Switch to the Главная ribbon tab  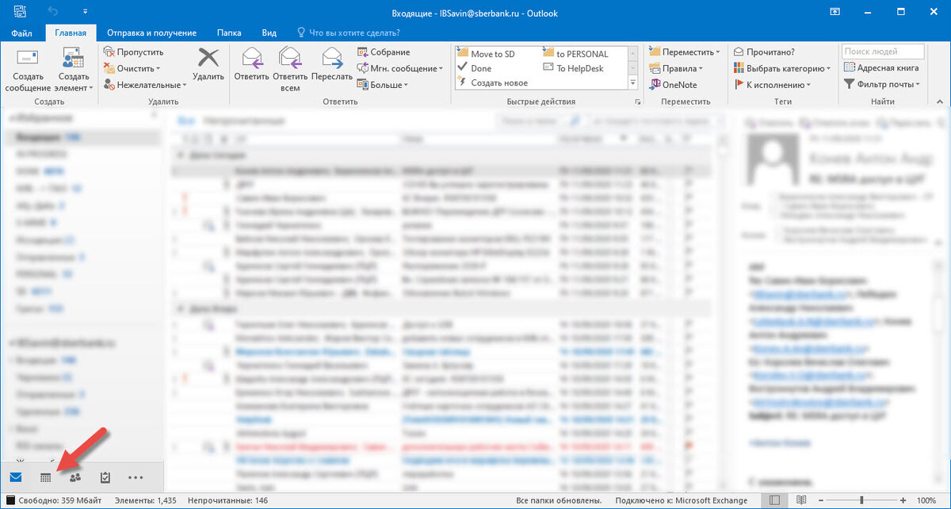(x=71, y=33)
